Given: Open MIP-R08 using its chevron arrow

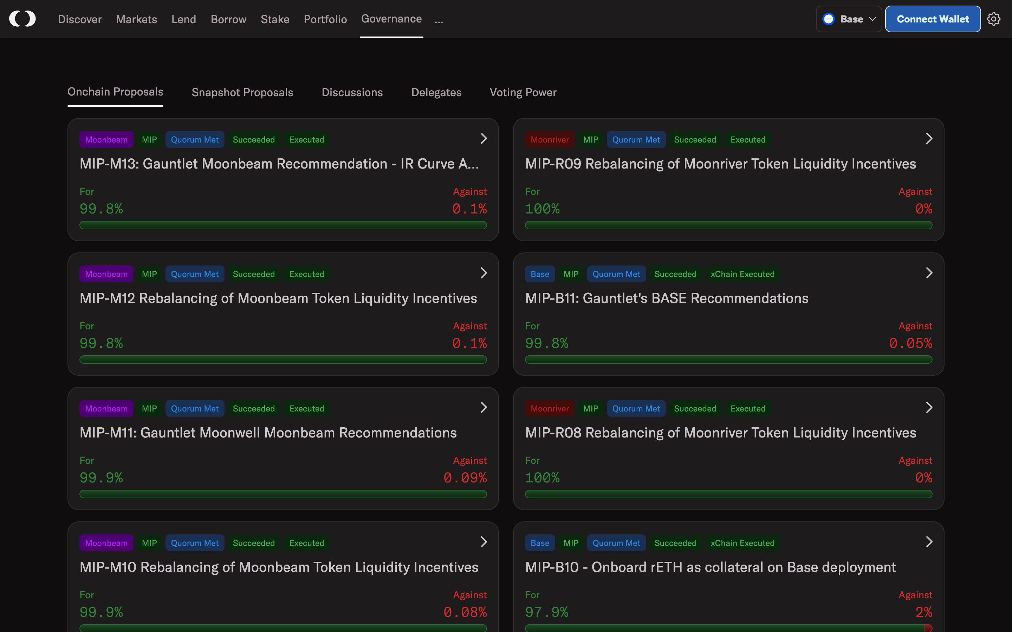Looking at the screenshot, I should [x=929, y=407].
